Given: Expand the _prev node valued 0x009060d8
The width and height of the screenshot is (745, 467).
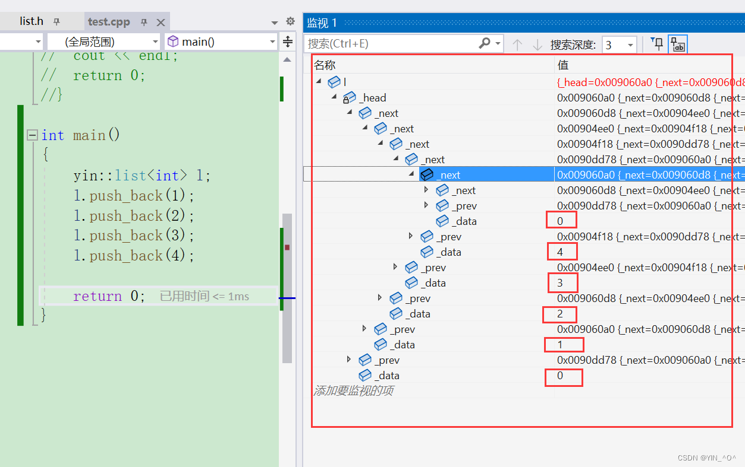Looking at the screenshot, I should click(380, 298).
